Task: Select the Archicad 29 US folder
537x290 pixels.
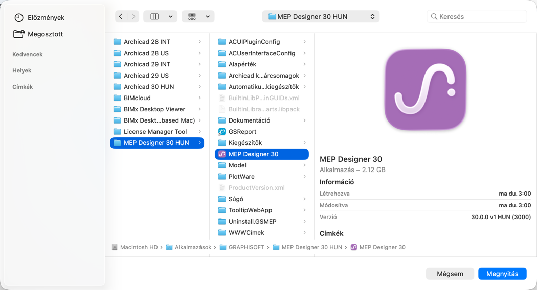Action: [x=157, y=76]
